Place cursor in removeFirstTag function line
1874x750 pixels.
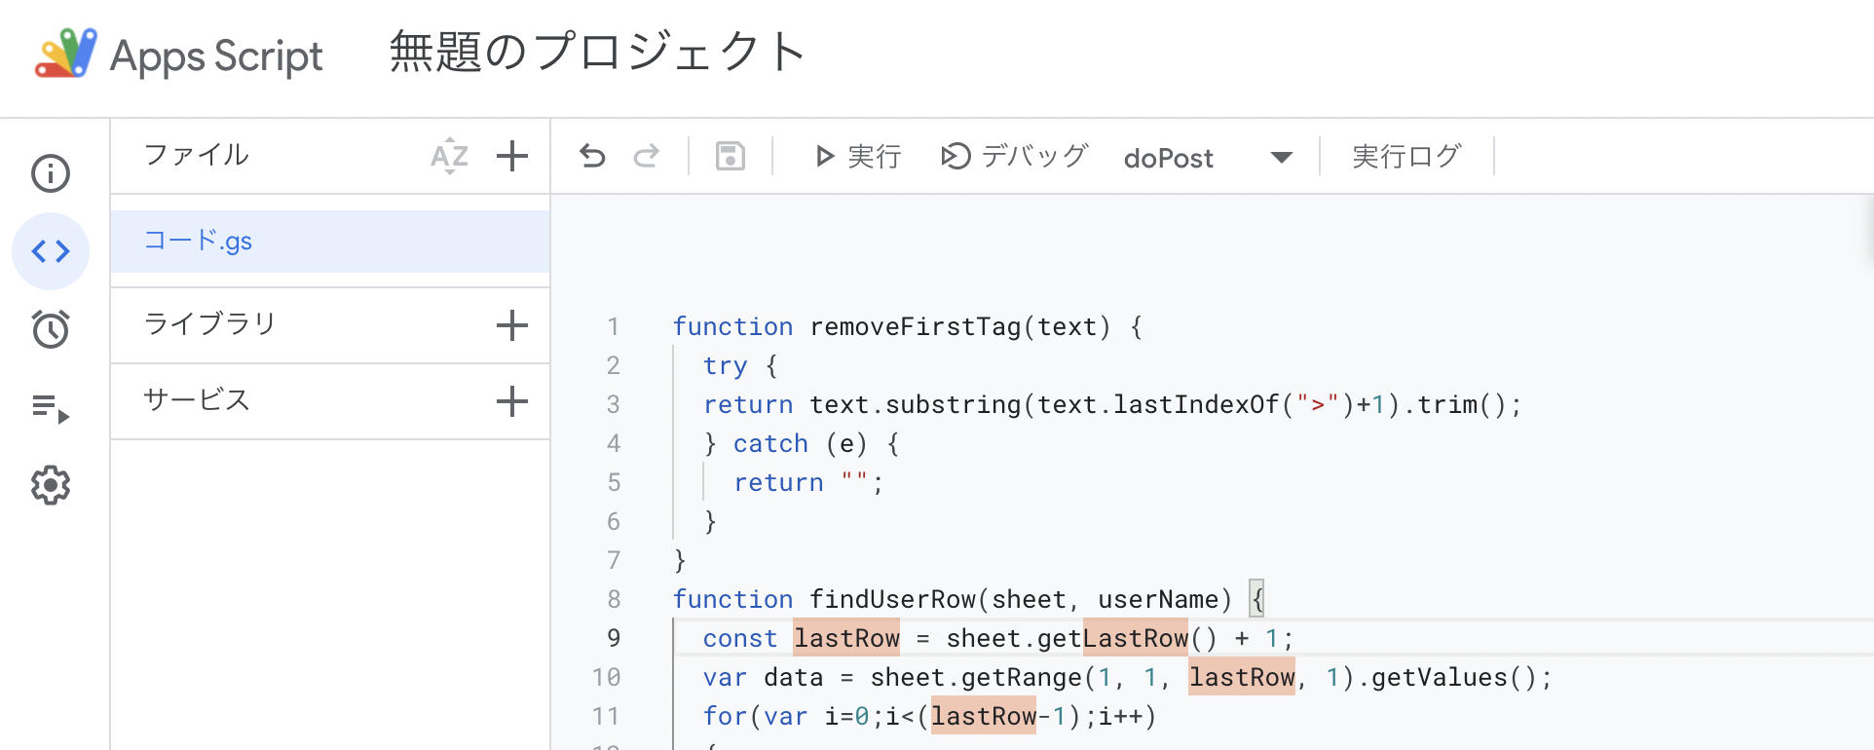pos(907,326)
